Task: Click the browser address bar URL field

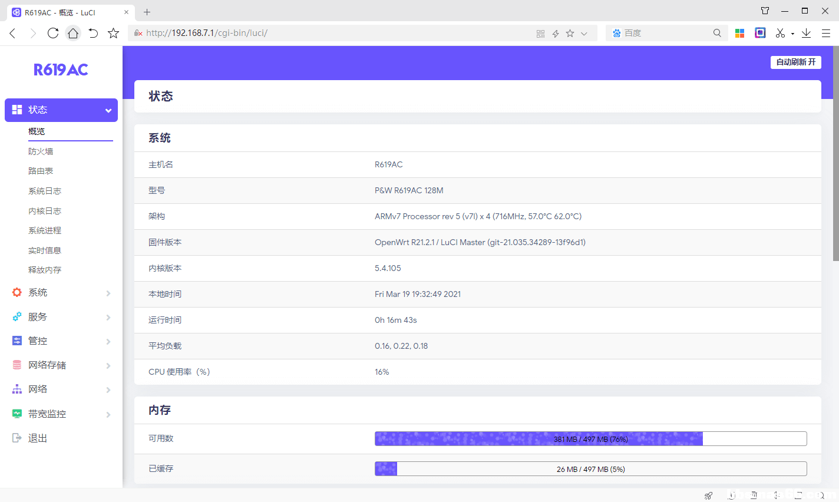Action: (x=336, y=33)
